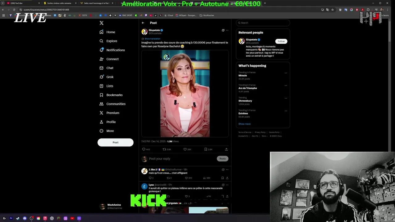395x222 pixels.
Task: Like the main post with 26K likes
Action: [x=187, y=149]
